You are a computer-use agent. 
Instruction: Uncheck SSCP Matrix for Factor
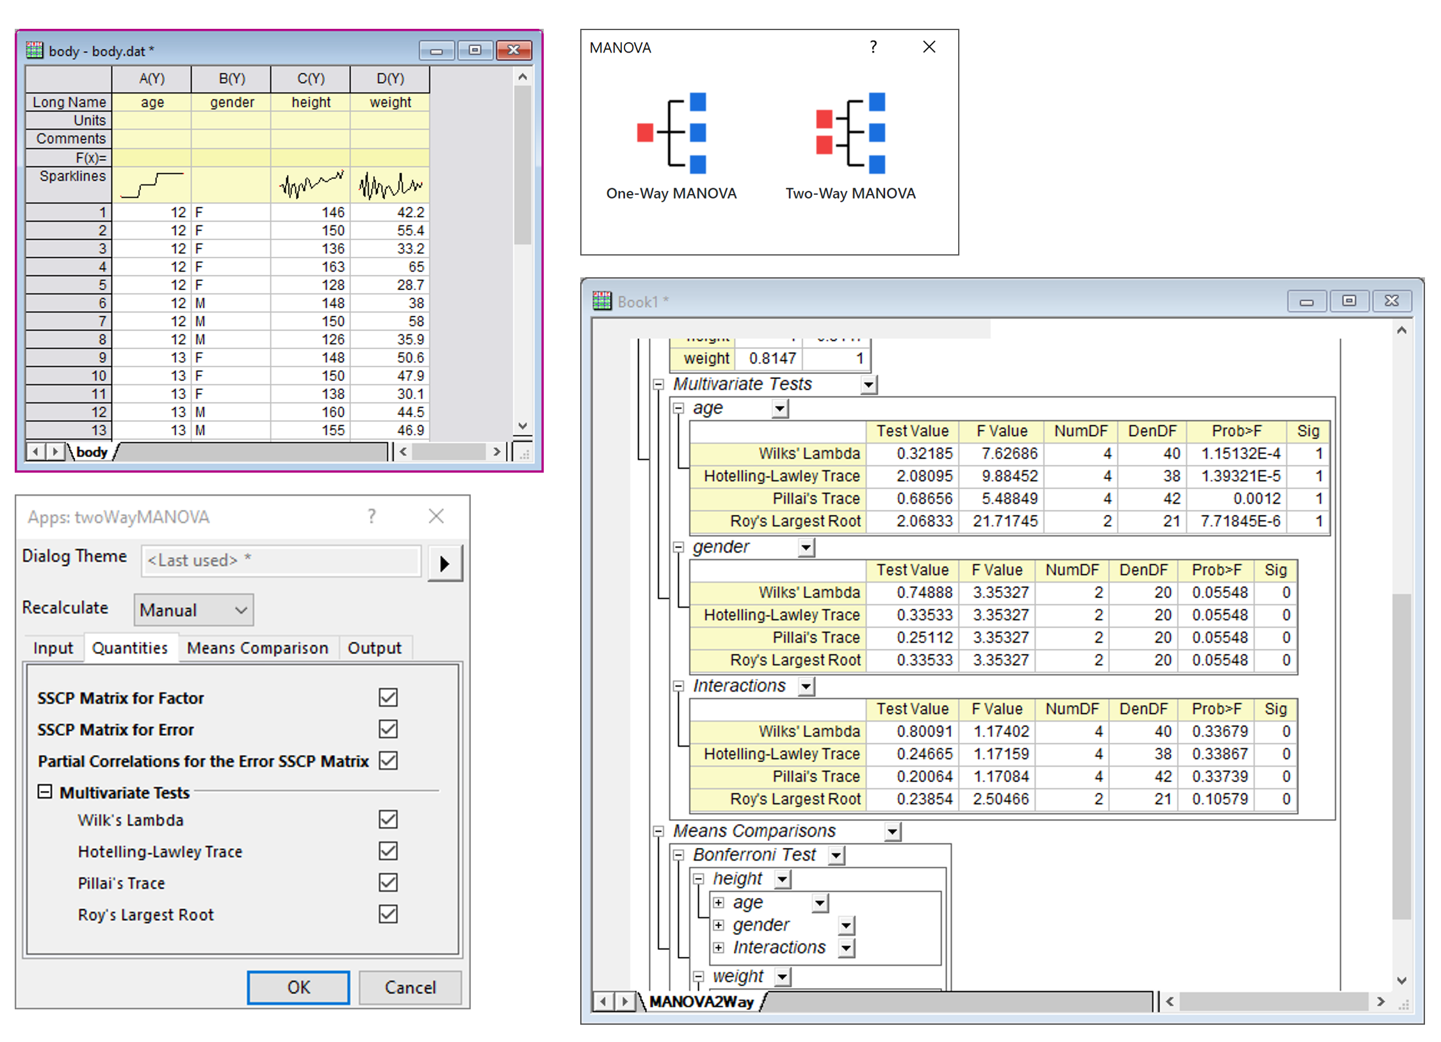point(387,697)
